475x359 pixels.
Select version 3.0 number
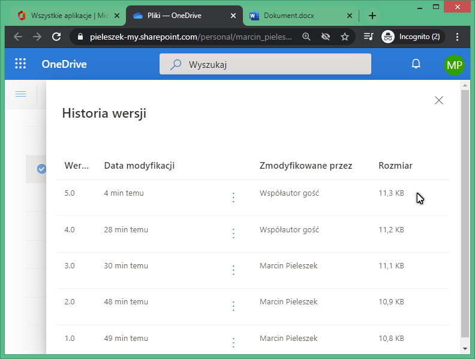(70, 265)
